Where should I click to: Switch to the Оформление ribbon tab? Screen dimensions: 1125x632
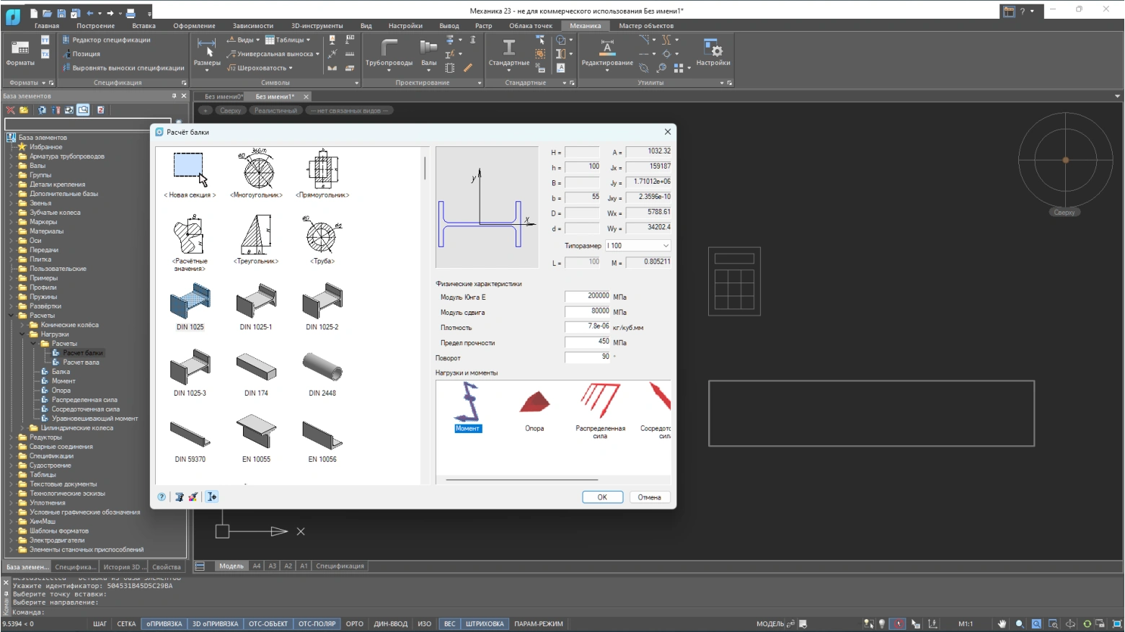194,26
